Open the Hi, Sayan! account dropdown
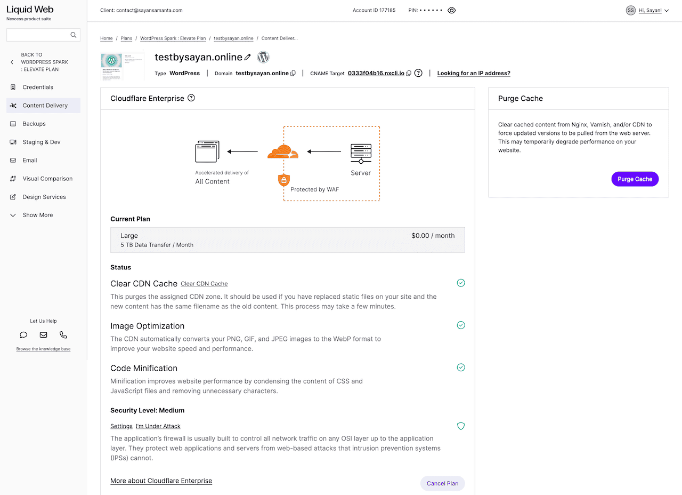Screen dimensions: 682x495 point(653,10)
